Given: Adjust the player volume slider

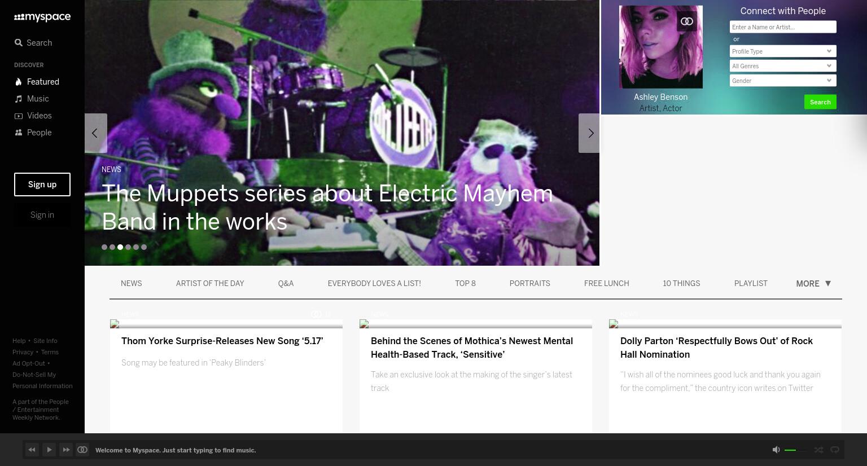Looking at the screenshot, I should (x=796, y=450).
